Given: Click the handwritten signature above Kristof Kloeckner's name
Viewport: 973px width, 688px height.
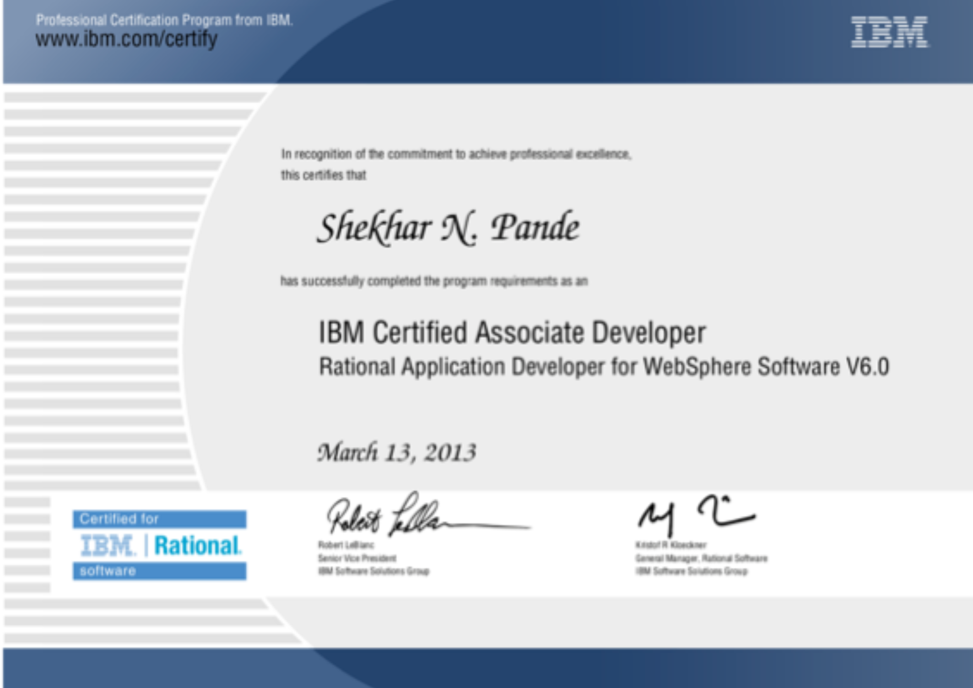Looking at the screenshot, I should [x=697, y=516].
